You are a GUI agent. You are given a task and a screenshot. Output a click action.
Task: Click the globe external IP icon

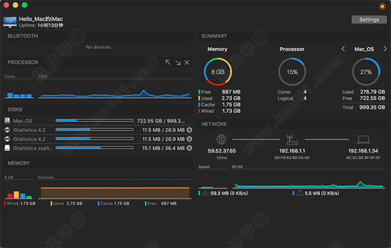point(222,140)
